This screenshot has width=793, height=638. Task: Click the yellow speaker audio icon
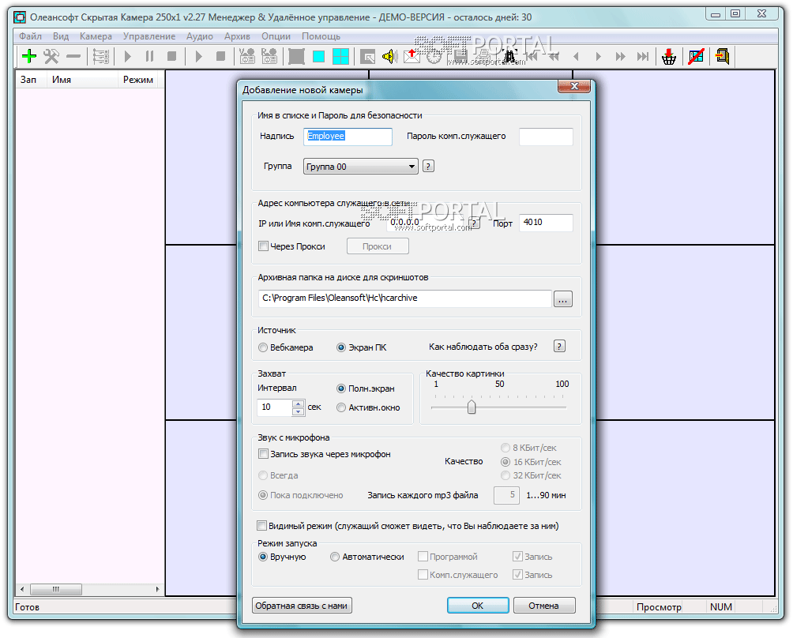pos(390,56)
